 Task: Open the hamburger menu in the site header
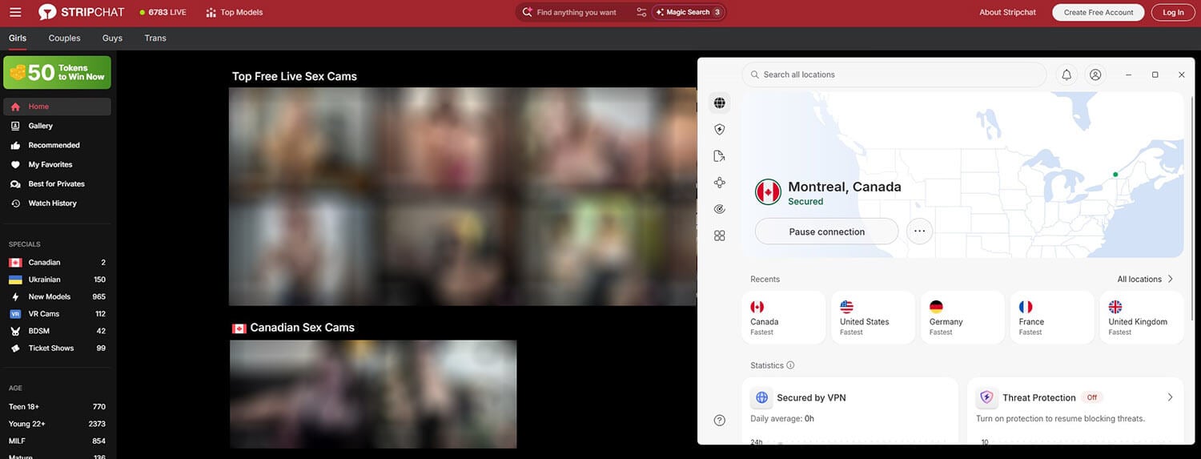(15, 12)
